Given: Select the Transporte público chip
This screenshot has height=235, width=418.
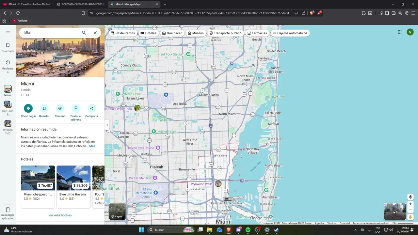Looking at the screenshot, I should [225, 33].
